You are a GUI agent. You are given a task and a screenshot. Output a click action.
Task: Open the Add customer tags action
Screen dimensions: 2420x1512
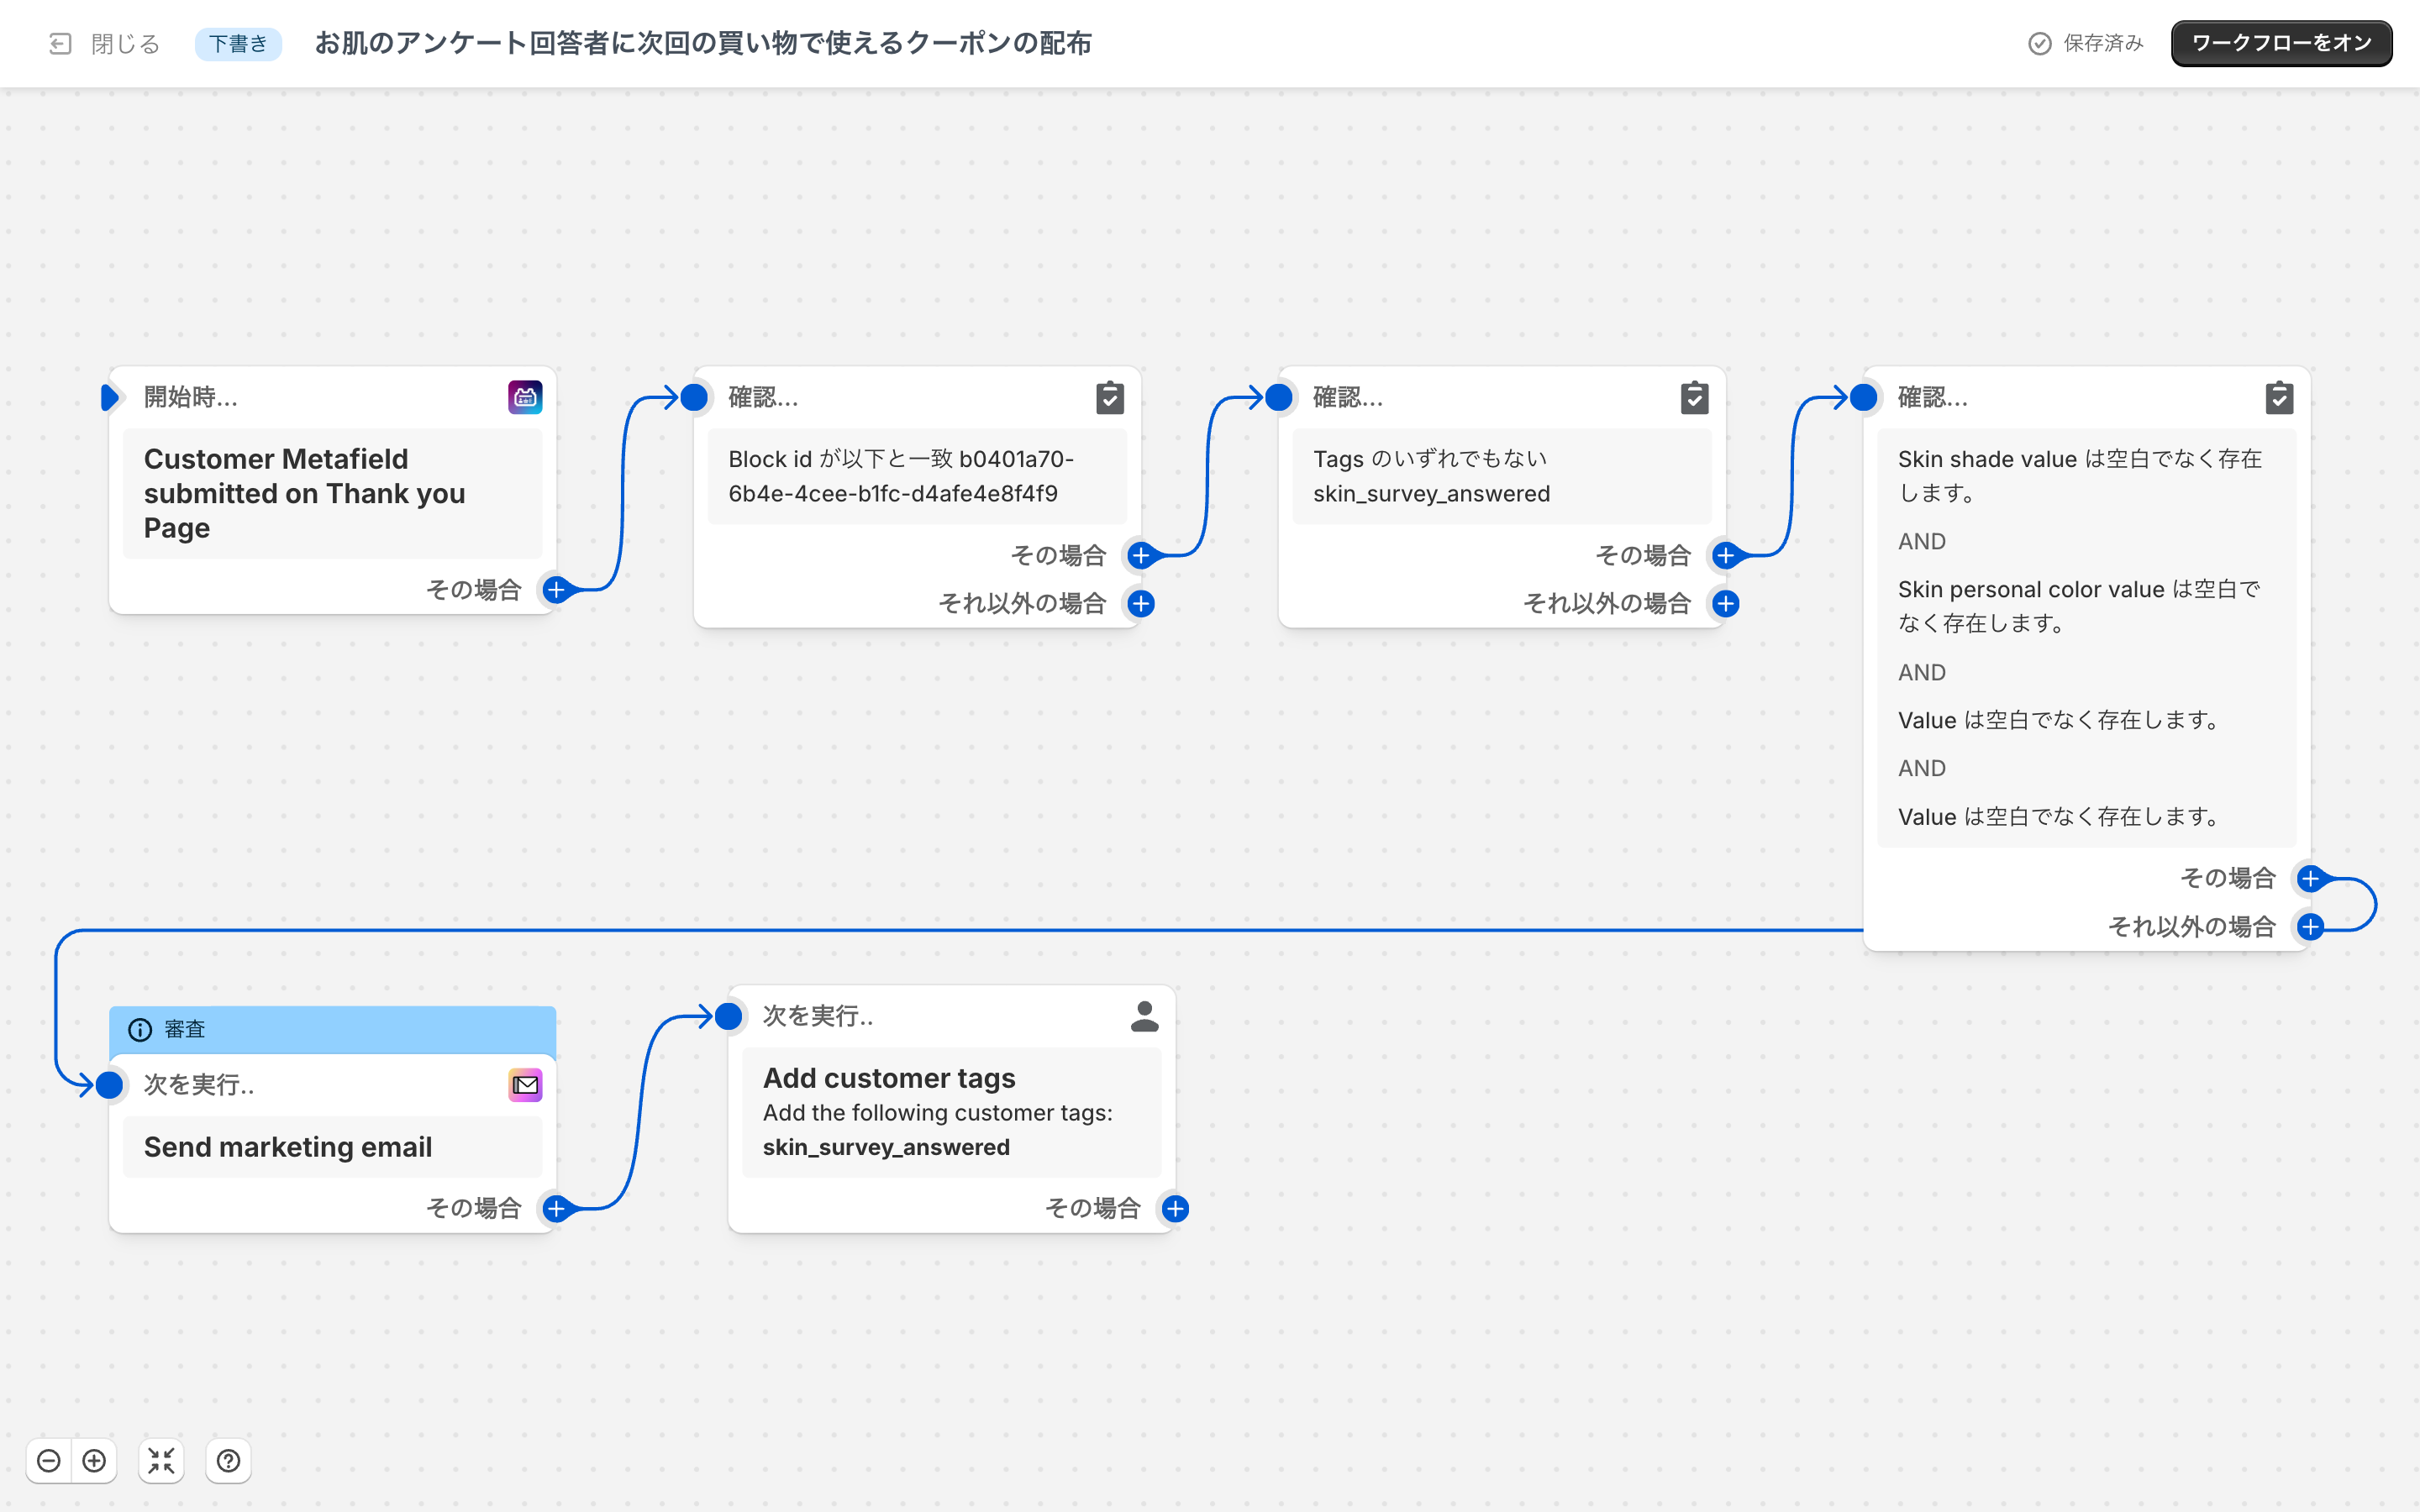tap(951, 1112)
